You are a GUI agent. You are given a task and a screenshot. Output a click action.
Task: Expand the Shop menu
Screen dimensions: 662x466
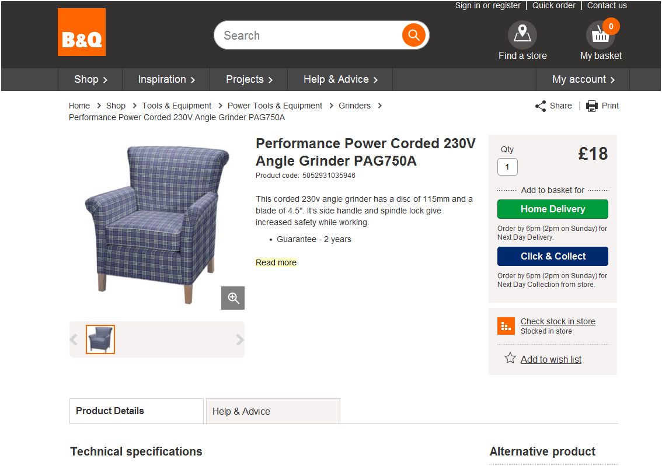90,79
